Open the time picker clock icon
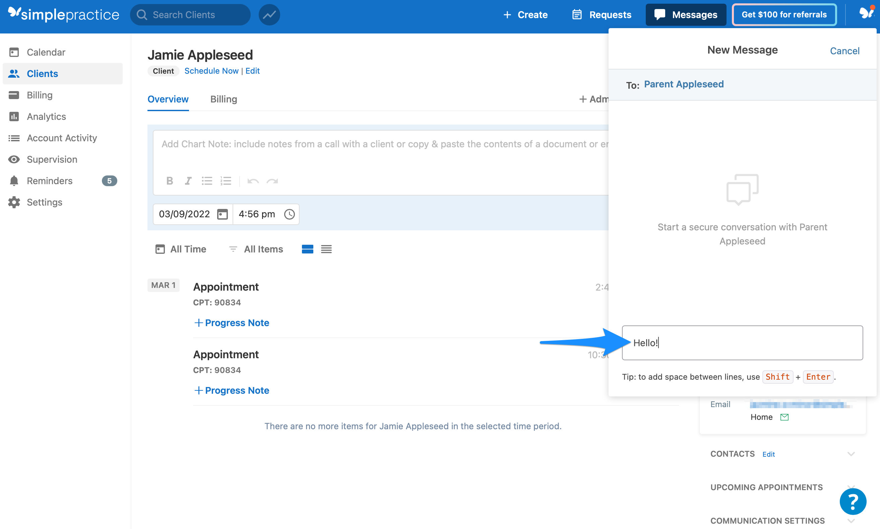 (289, 214)
